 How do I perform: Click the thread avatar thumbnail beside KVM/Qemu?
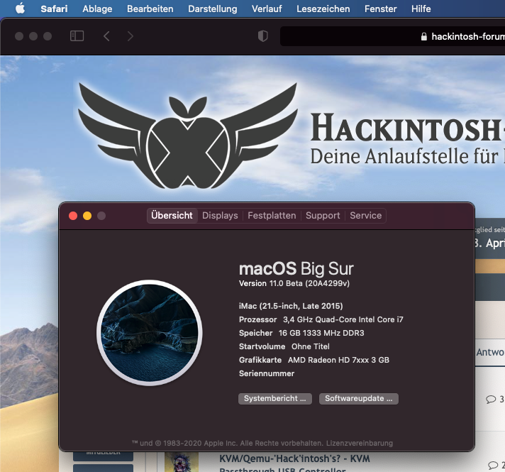tap(182, 462)
